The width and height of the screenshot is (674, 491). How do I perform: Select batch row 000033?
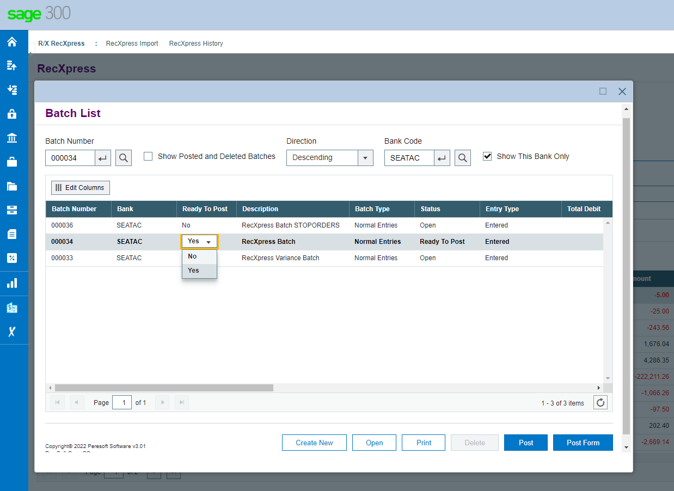[324, 258]
